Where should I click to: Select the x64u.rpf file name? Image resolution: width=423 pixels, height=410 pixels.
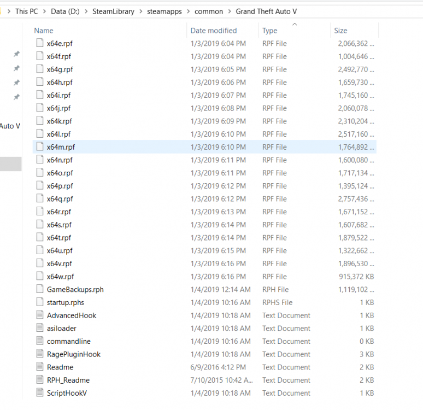(60, 250)
